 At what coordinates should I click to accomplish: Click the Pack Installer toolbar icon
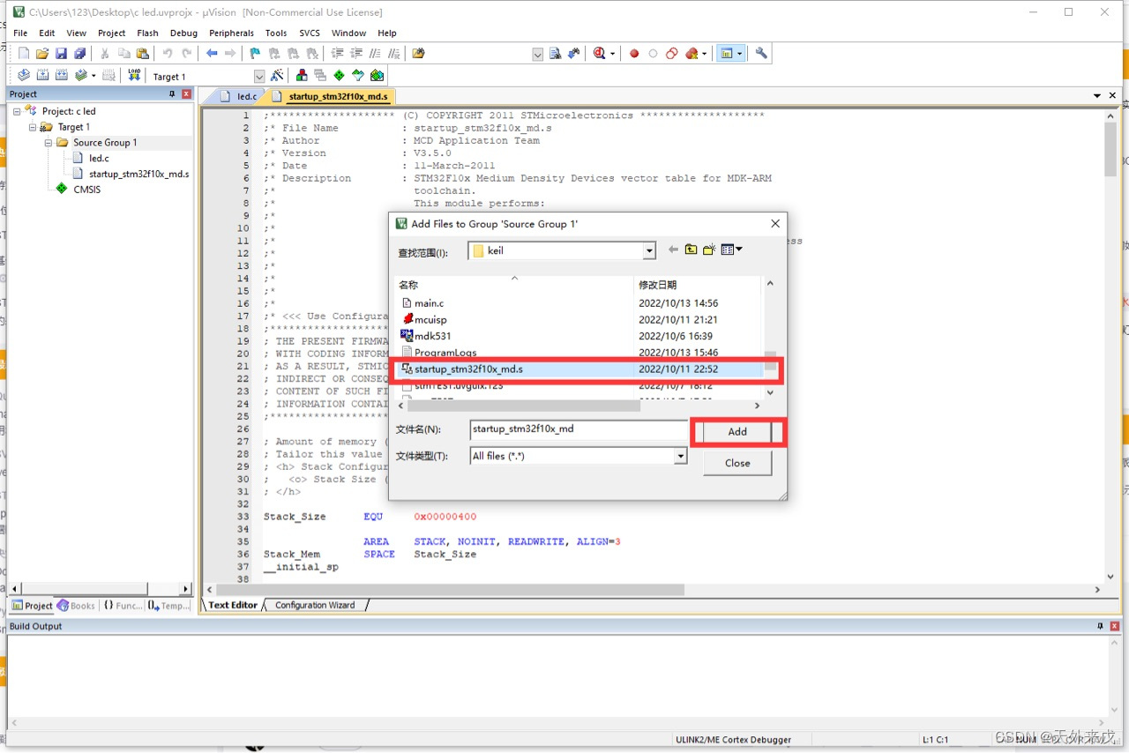[378, 76]
